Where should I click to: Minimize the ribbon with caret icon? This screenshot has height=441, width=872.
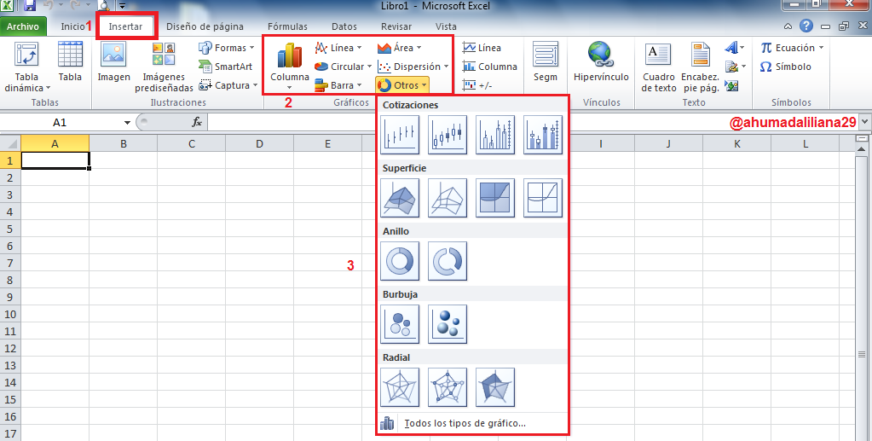coord(788,26)
